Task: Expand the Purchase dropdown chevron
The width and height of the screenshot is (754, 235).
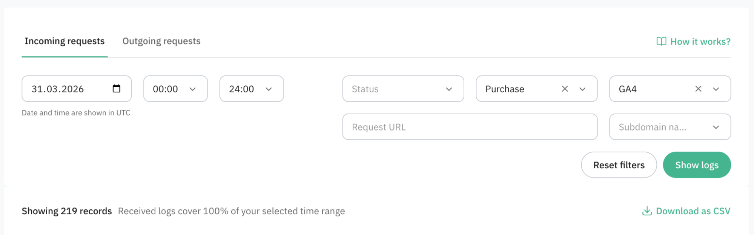Action: tap(582, 89)
